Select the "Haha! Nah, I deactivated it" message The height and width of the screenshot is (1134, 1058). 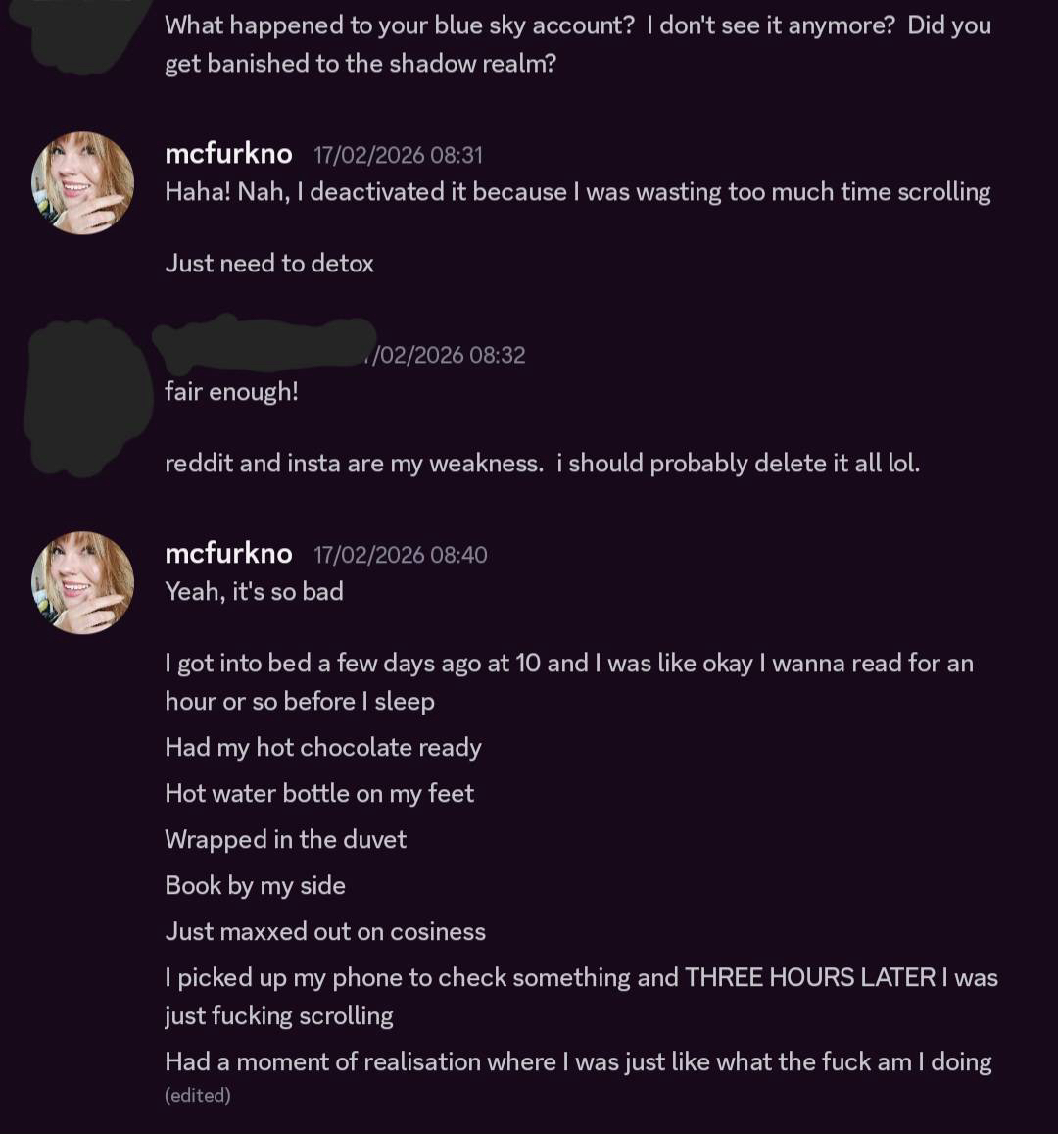pyautogui.click(x=577, y=192)
